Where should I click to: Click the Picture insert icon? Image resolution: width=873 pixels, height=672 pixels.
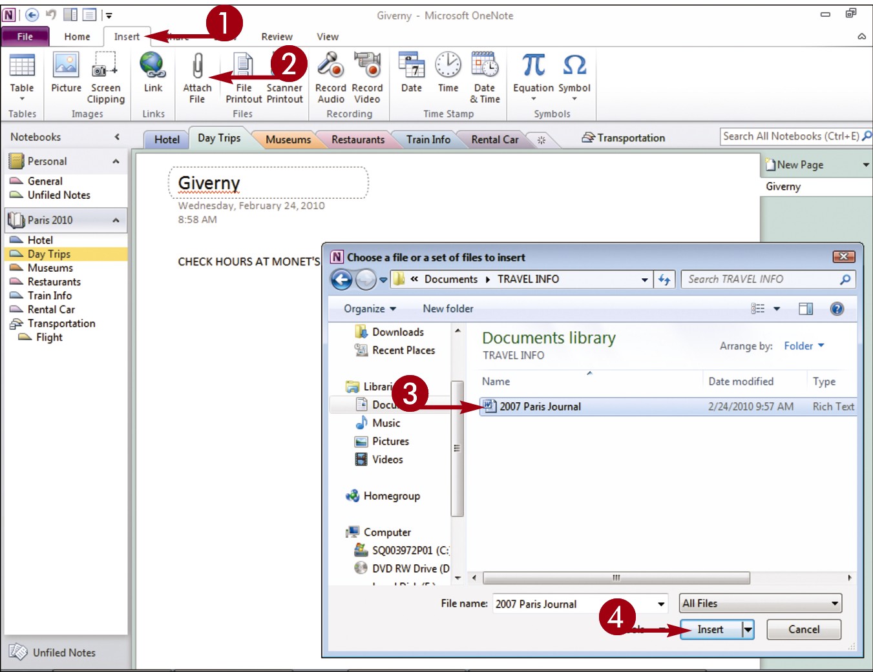(x=66, y=72)
